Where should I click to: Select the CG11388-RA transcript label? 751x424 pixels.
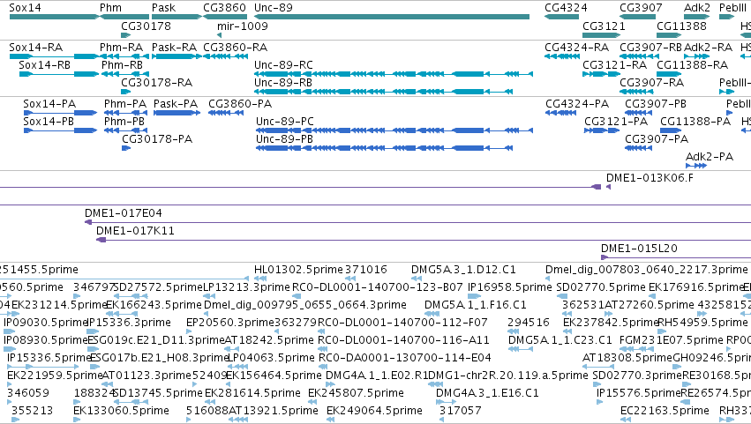(x=693, y=64)
